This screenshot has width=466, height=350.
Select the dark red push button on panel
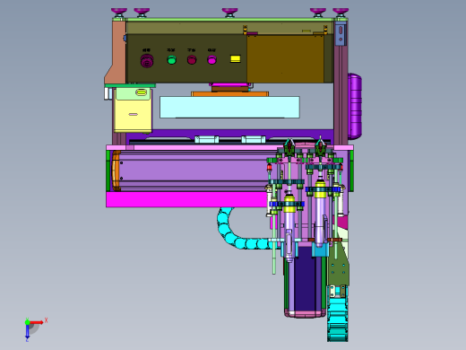tap(192, 60)
